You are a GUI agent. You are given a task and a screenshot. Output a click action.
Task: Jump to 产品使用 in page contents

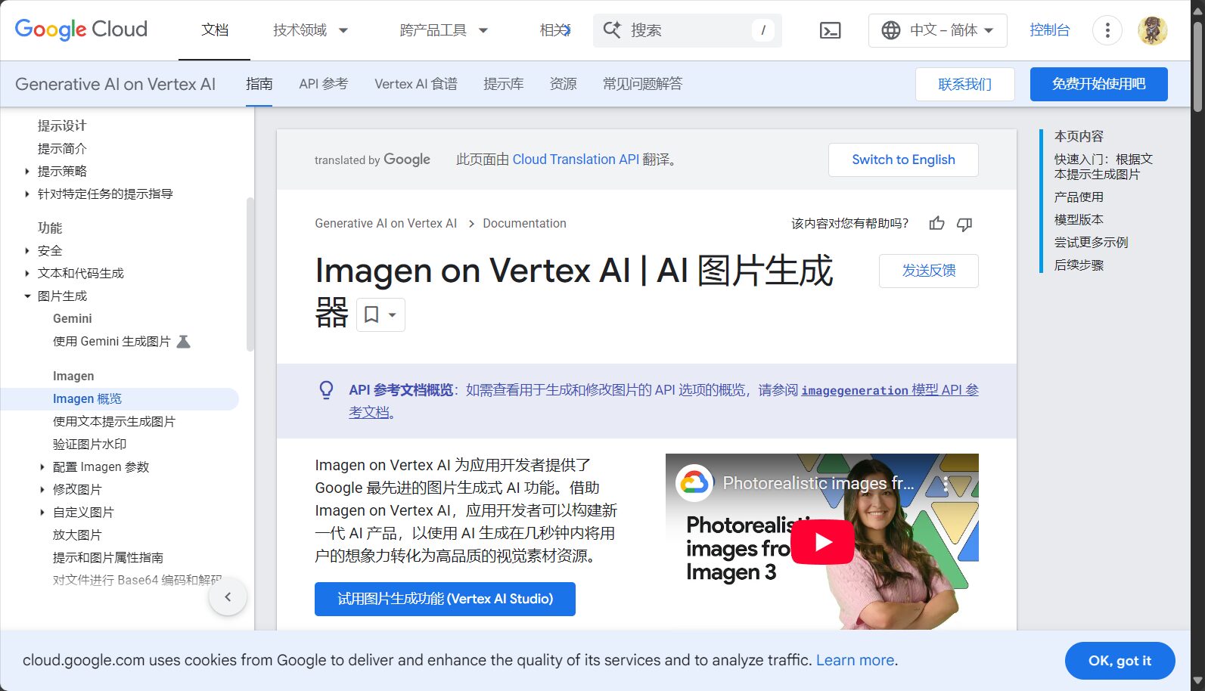[1079, 197]
